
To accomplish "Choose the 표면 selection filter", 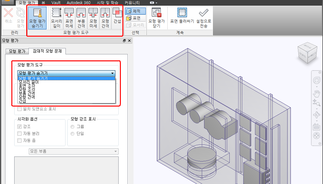I will (135, 18).
